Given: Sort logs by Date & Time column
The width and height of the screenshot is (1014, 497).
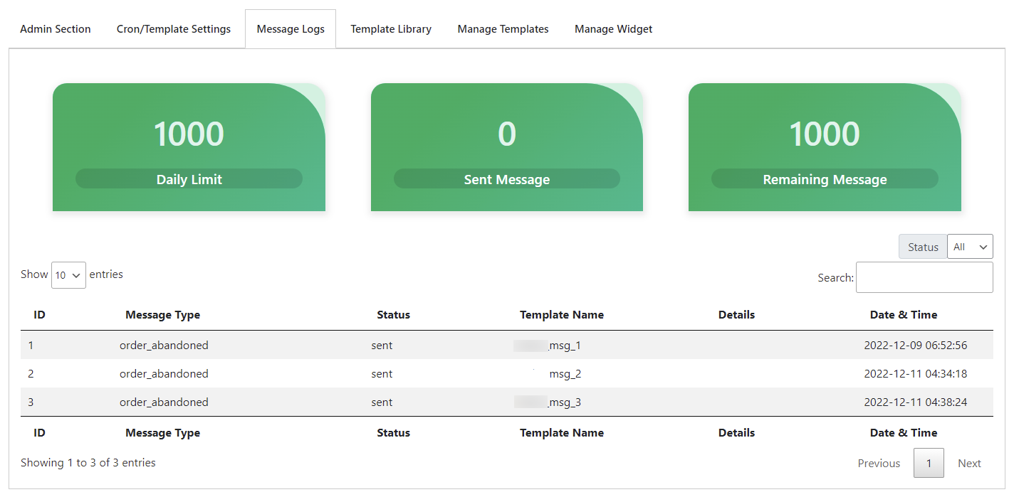Looking at the screenshot, I should click(x=904, y=314).
